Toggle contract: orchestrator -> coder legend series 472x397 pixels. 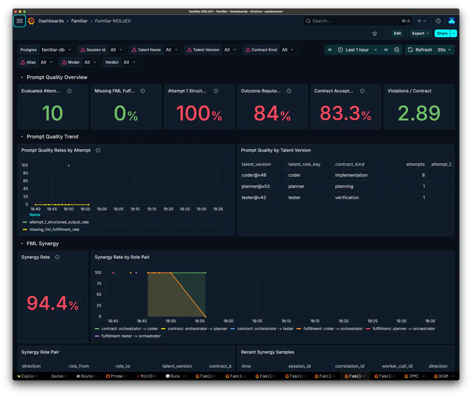pyautogui.click(x=130, y=328)
